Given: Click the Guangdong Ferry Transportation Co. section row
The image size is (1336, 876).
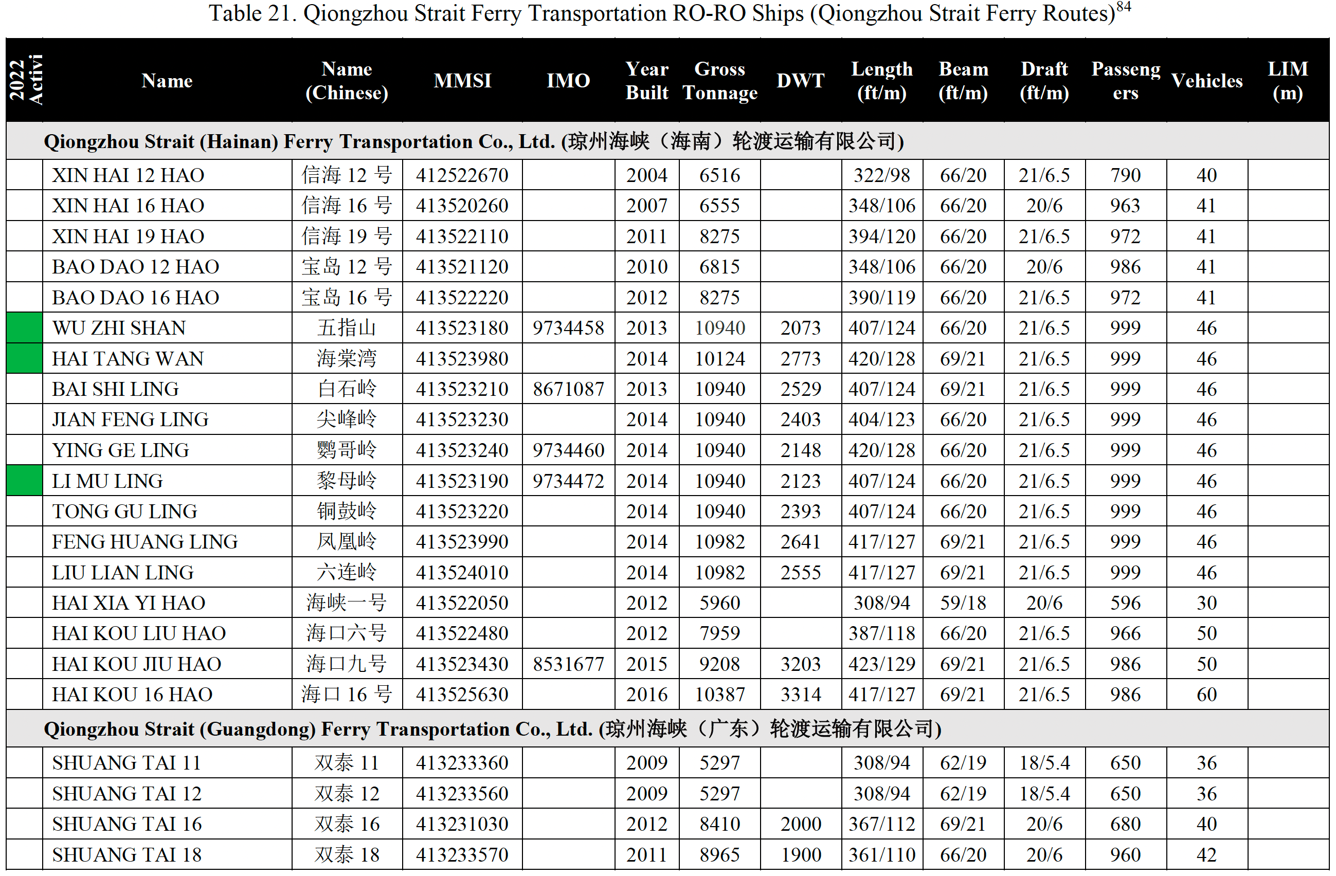Looking at the screenshot, I should click(492, 729).
